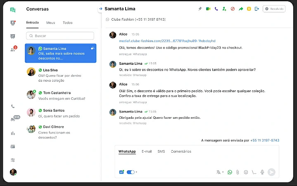The height and width of the screenshot is (186, 297).
Task: Pin the Samanta Lima conversation
Action: (x=200, y=9)
